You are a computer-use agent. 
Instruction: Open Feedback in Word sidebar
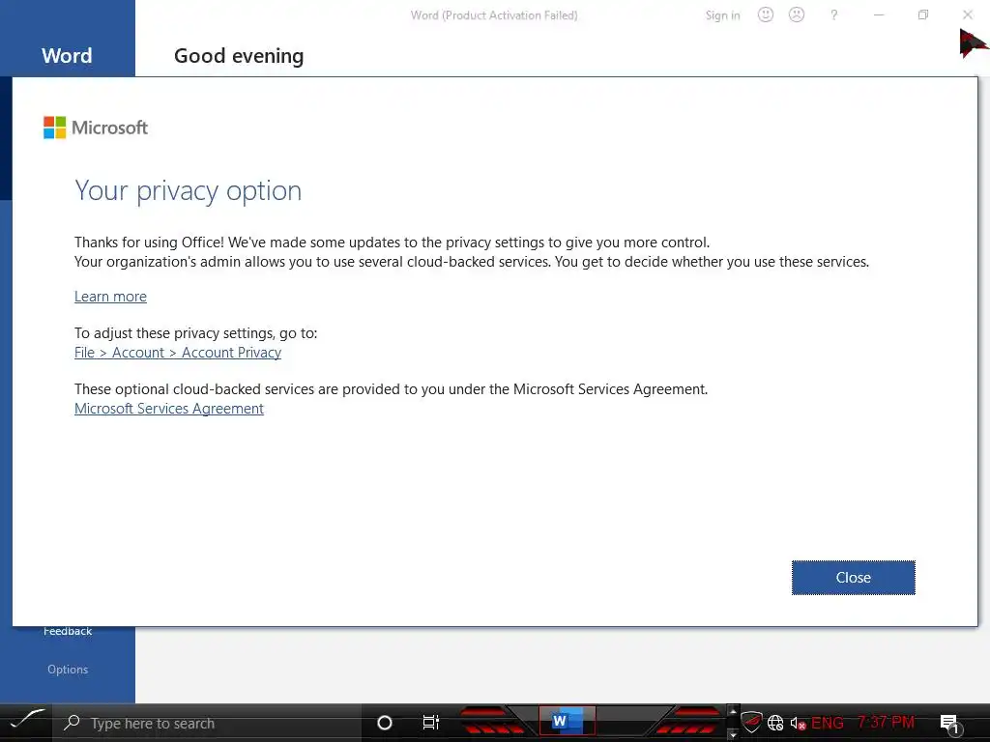pyautogui.click(x=68, y=631)
